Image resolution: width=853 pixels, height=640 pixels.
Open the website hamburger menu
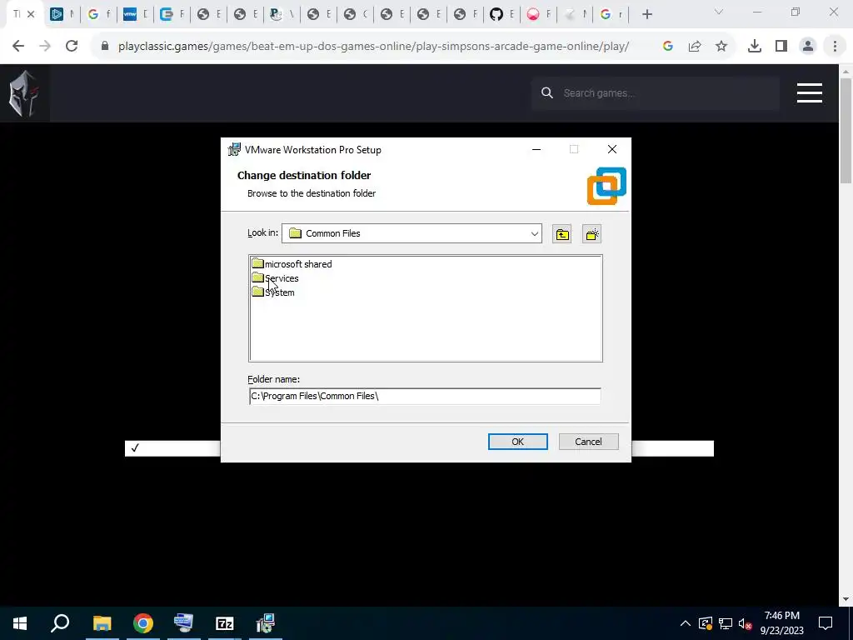click(x=810, y=93)
